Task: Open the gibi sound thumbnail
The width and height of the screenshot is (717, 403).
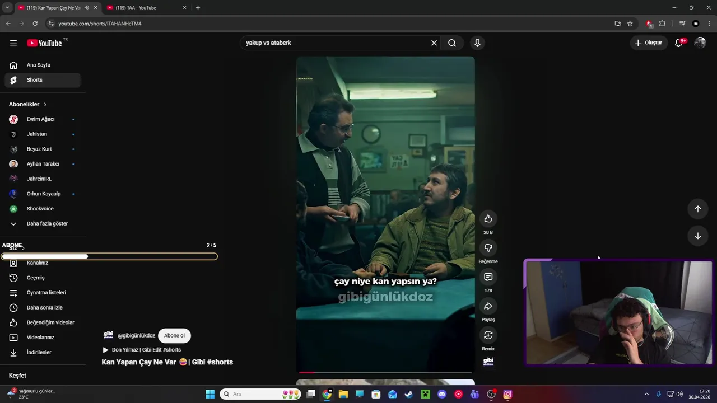Action: [x=488, y=362]
